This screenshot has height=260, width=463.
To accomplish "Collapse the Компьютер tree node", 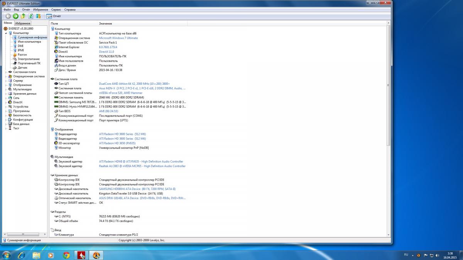I will click(6, 33).
